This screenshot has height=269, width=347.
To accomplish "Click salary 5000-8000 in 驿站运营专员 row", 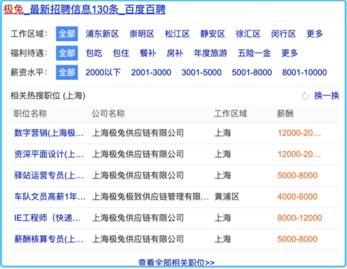I will (297, 175).
